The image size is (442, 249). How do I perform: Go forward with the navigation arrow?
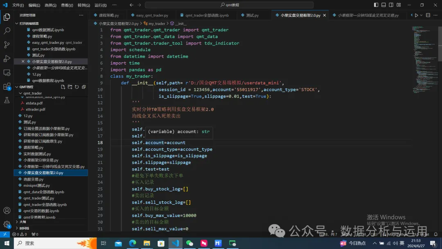pos(139,5)
